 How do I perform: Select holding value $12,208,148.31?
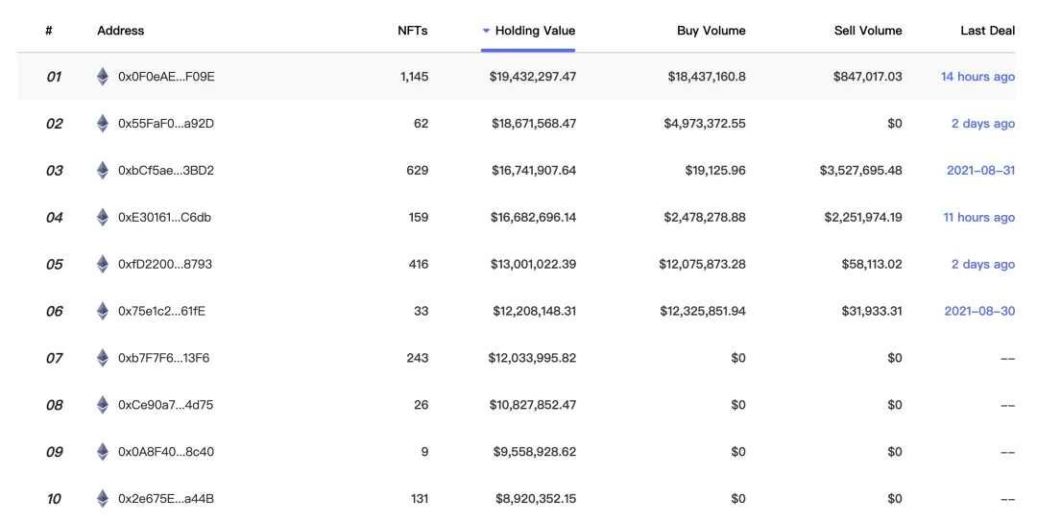pos(535,311)
